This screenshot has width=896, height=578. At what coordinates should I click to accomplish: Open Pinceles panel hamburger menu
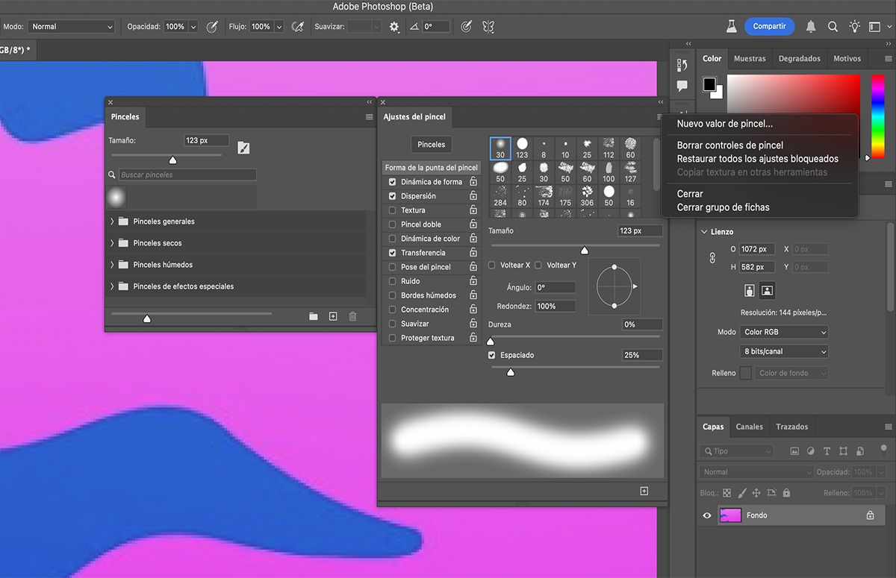tap(369, 117)
